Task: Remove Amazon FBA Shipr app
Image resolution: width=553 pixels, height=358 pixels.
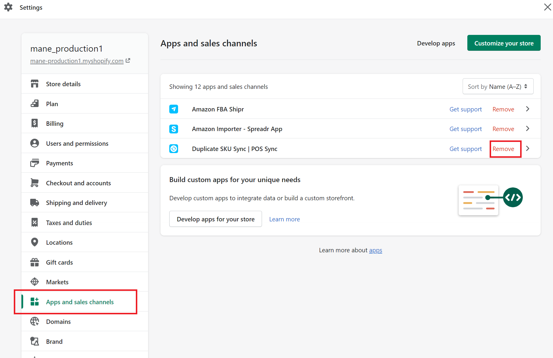Action: click(x=503, y=109)
